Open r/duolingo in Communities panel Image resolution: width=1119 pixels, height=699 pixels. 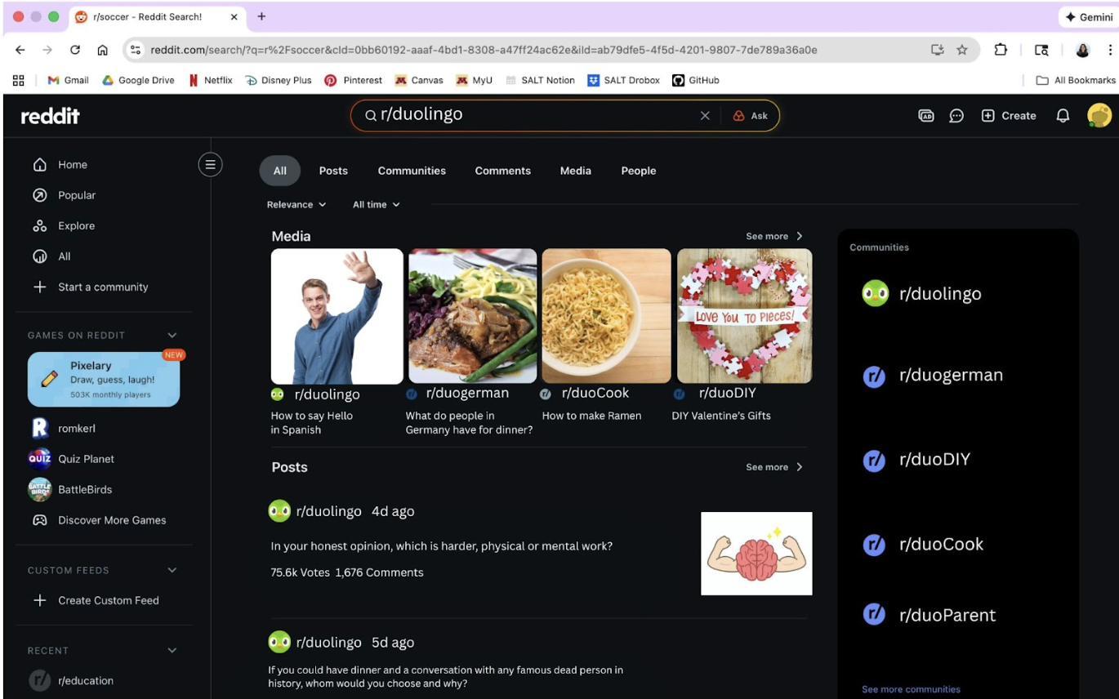922,294
